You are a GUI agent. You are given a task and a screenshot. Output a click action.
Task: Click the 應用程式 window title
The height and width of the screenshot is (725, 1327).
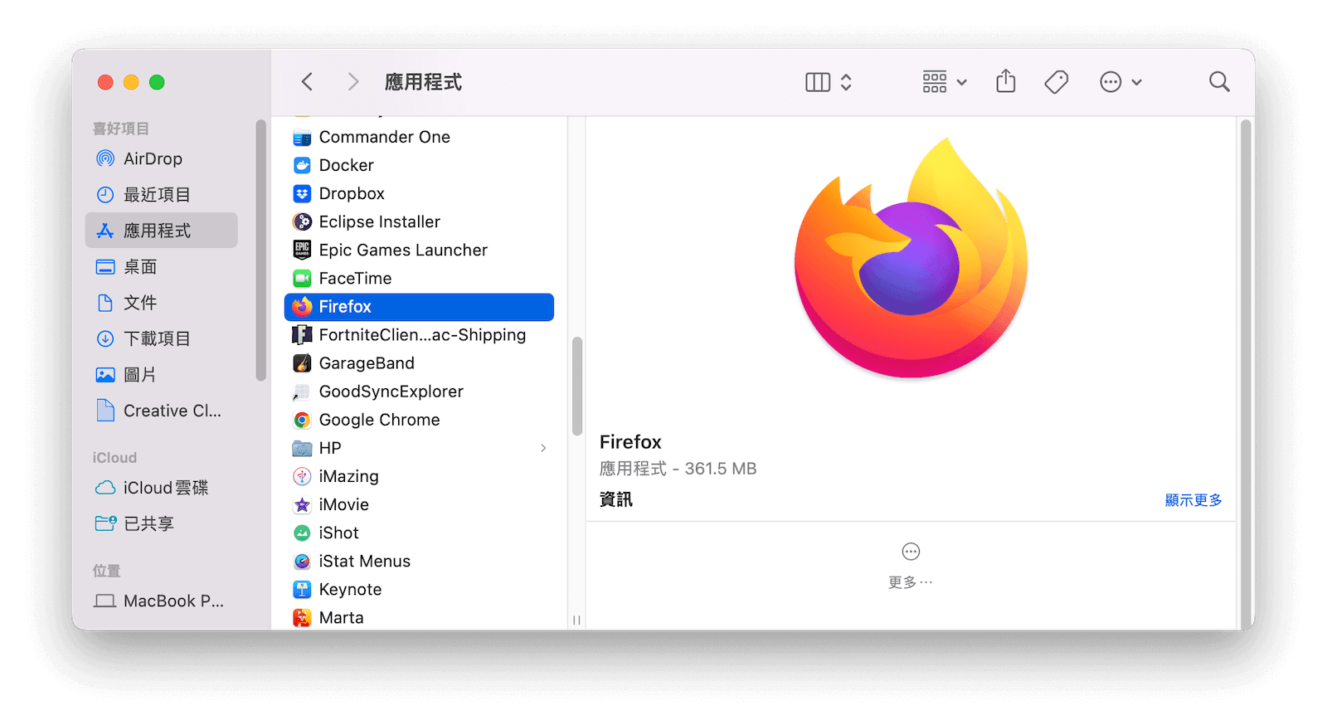pyautogui.click(x=423, y=82)
